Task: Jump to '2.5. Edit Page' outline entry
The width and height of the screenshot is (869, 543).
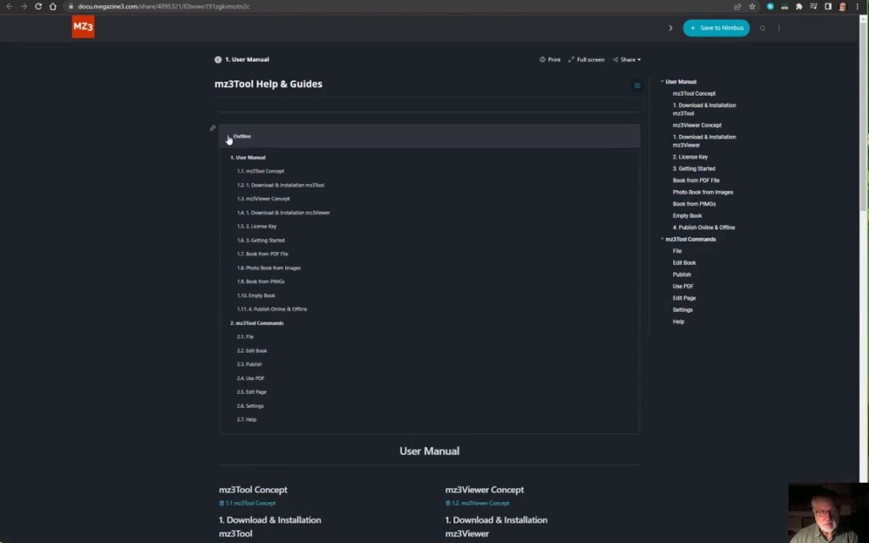Action: pyautogui.click(x=251, y=392)
